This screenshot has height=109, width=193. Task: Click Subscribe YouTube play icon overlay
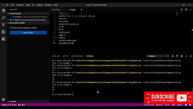tap(182, 98)
